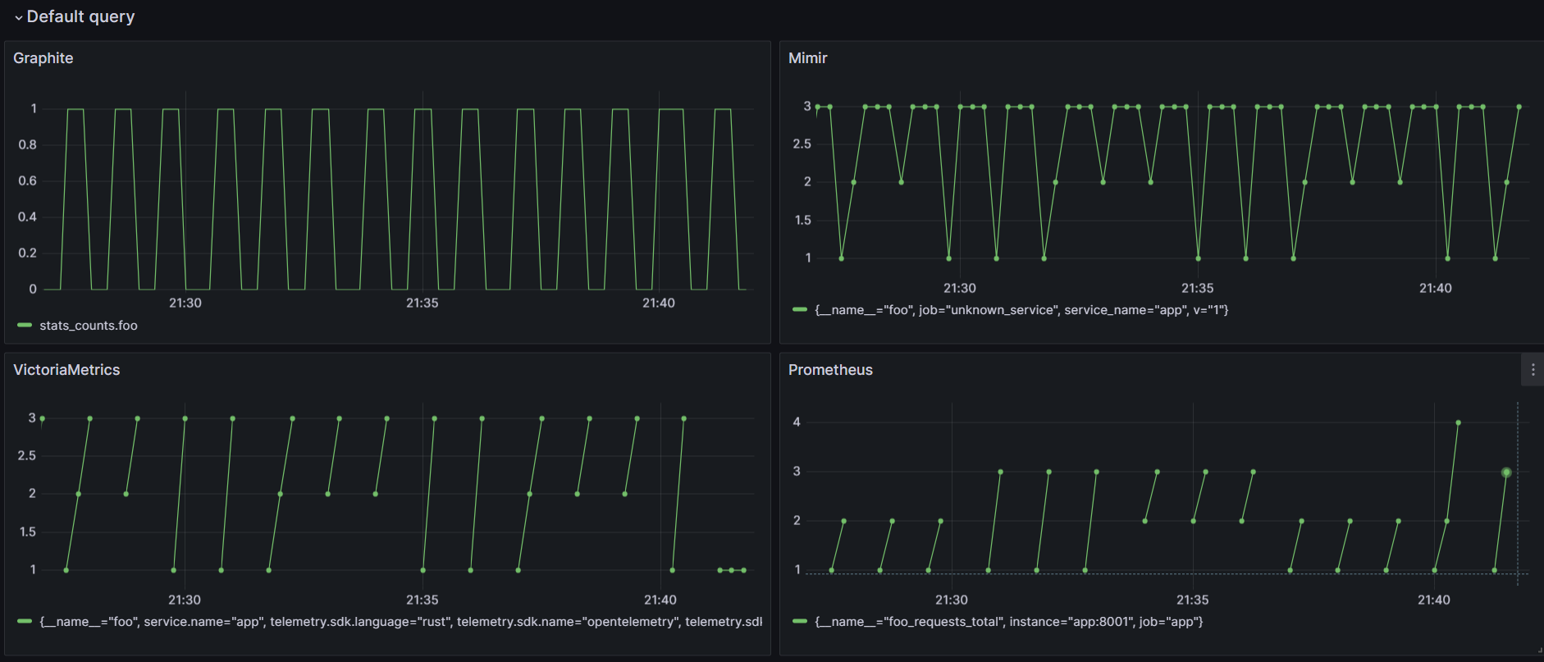Viewport: 1544px width, 662px height.
Task: Click Prometheus legend green color swatch
Action: coord(800,622)
